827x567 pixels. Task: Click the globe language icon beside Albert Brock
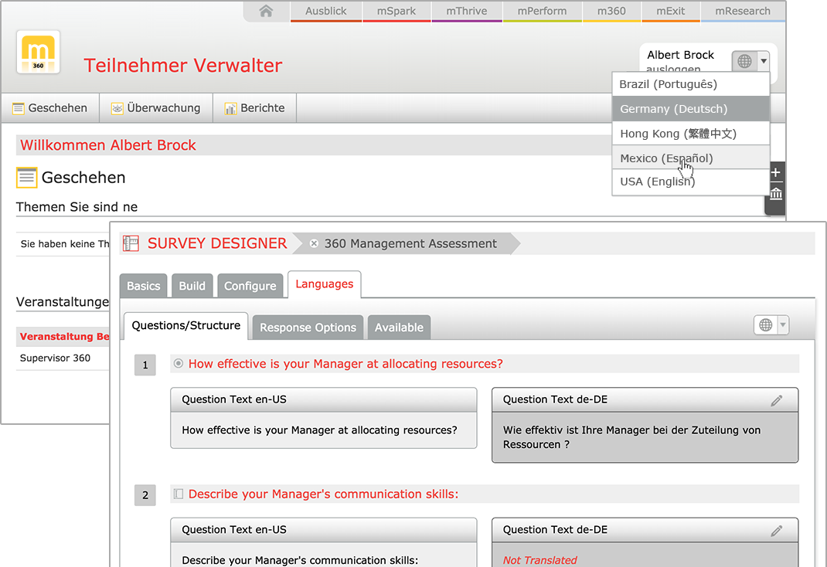744,61
